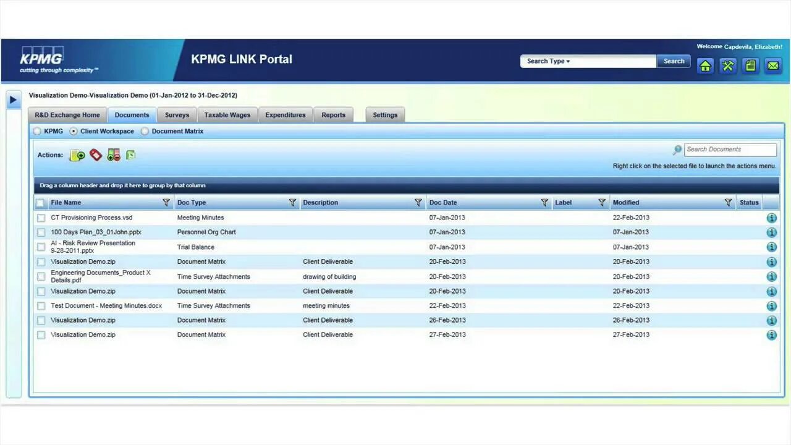Select Test Document - Meeting Minutes.docx file name
Viewport: 791px width, 445px height.
[x=106, y=306]
